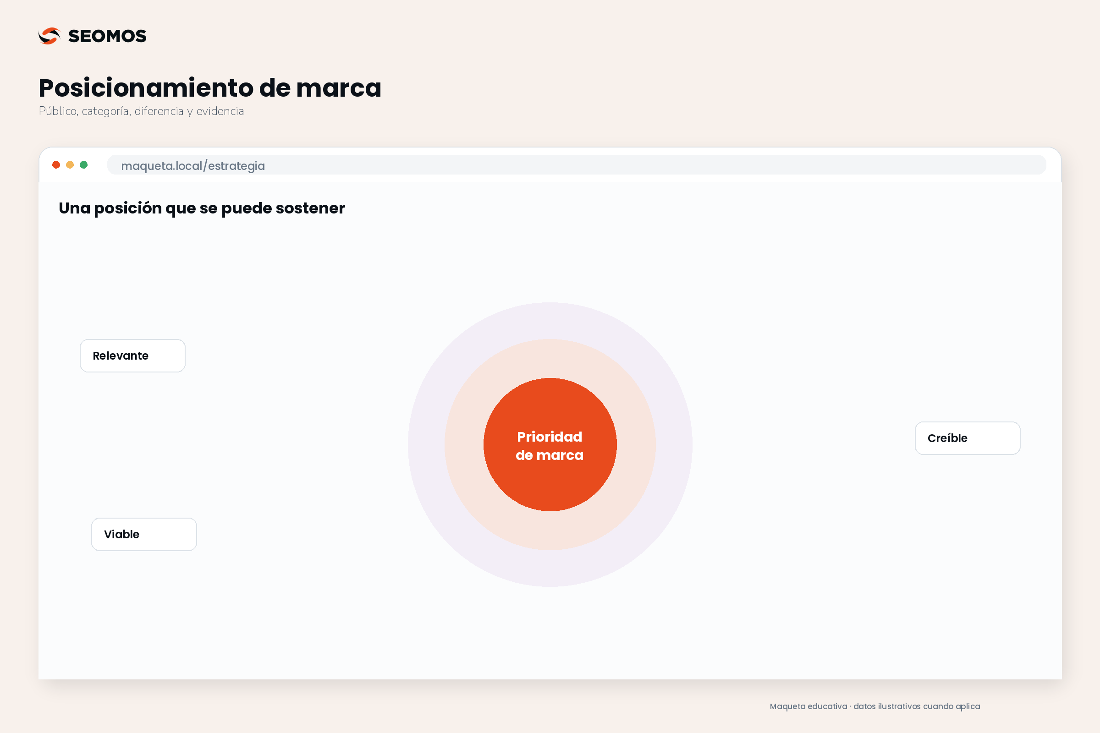The image size is (1100, 733).
Task: Focus the maqueta.local/estrategia address bar
Action: pos(576,165)
